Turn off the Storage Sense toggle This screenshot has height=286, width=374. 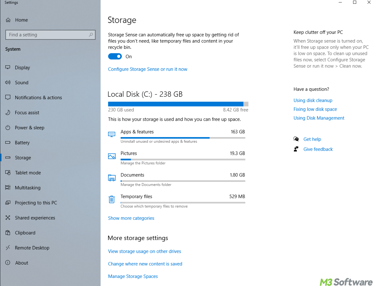115,56
